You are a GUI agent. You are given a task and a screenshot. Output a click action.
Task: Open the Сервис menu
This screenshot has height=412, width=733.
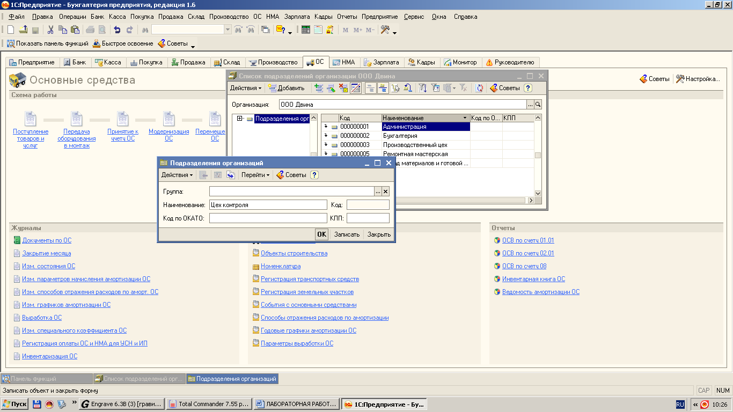[x=414, y=17]
